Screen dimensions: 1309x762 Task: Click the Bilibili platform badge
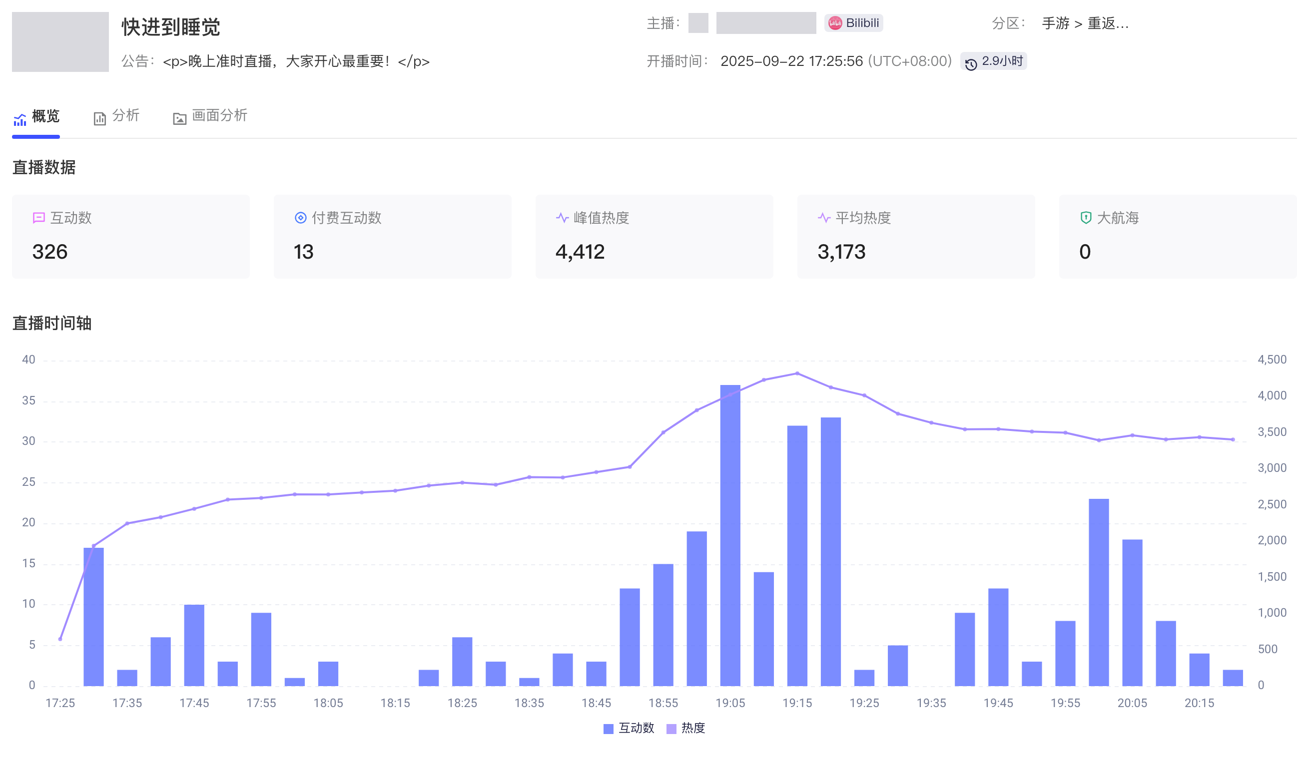853,23
